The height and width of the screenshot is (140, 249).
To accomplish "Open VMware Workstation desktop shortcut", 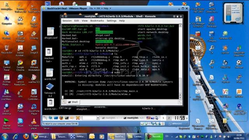I will tap(34, 65).
